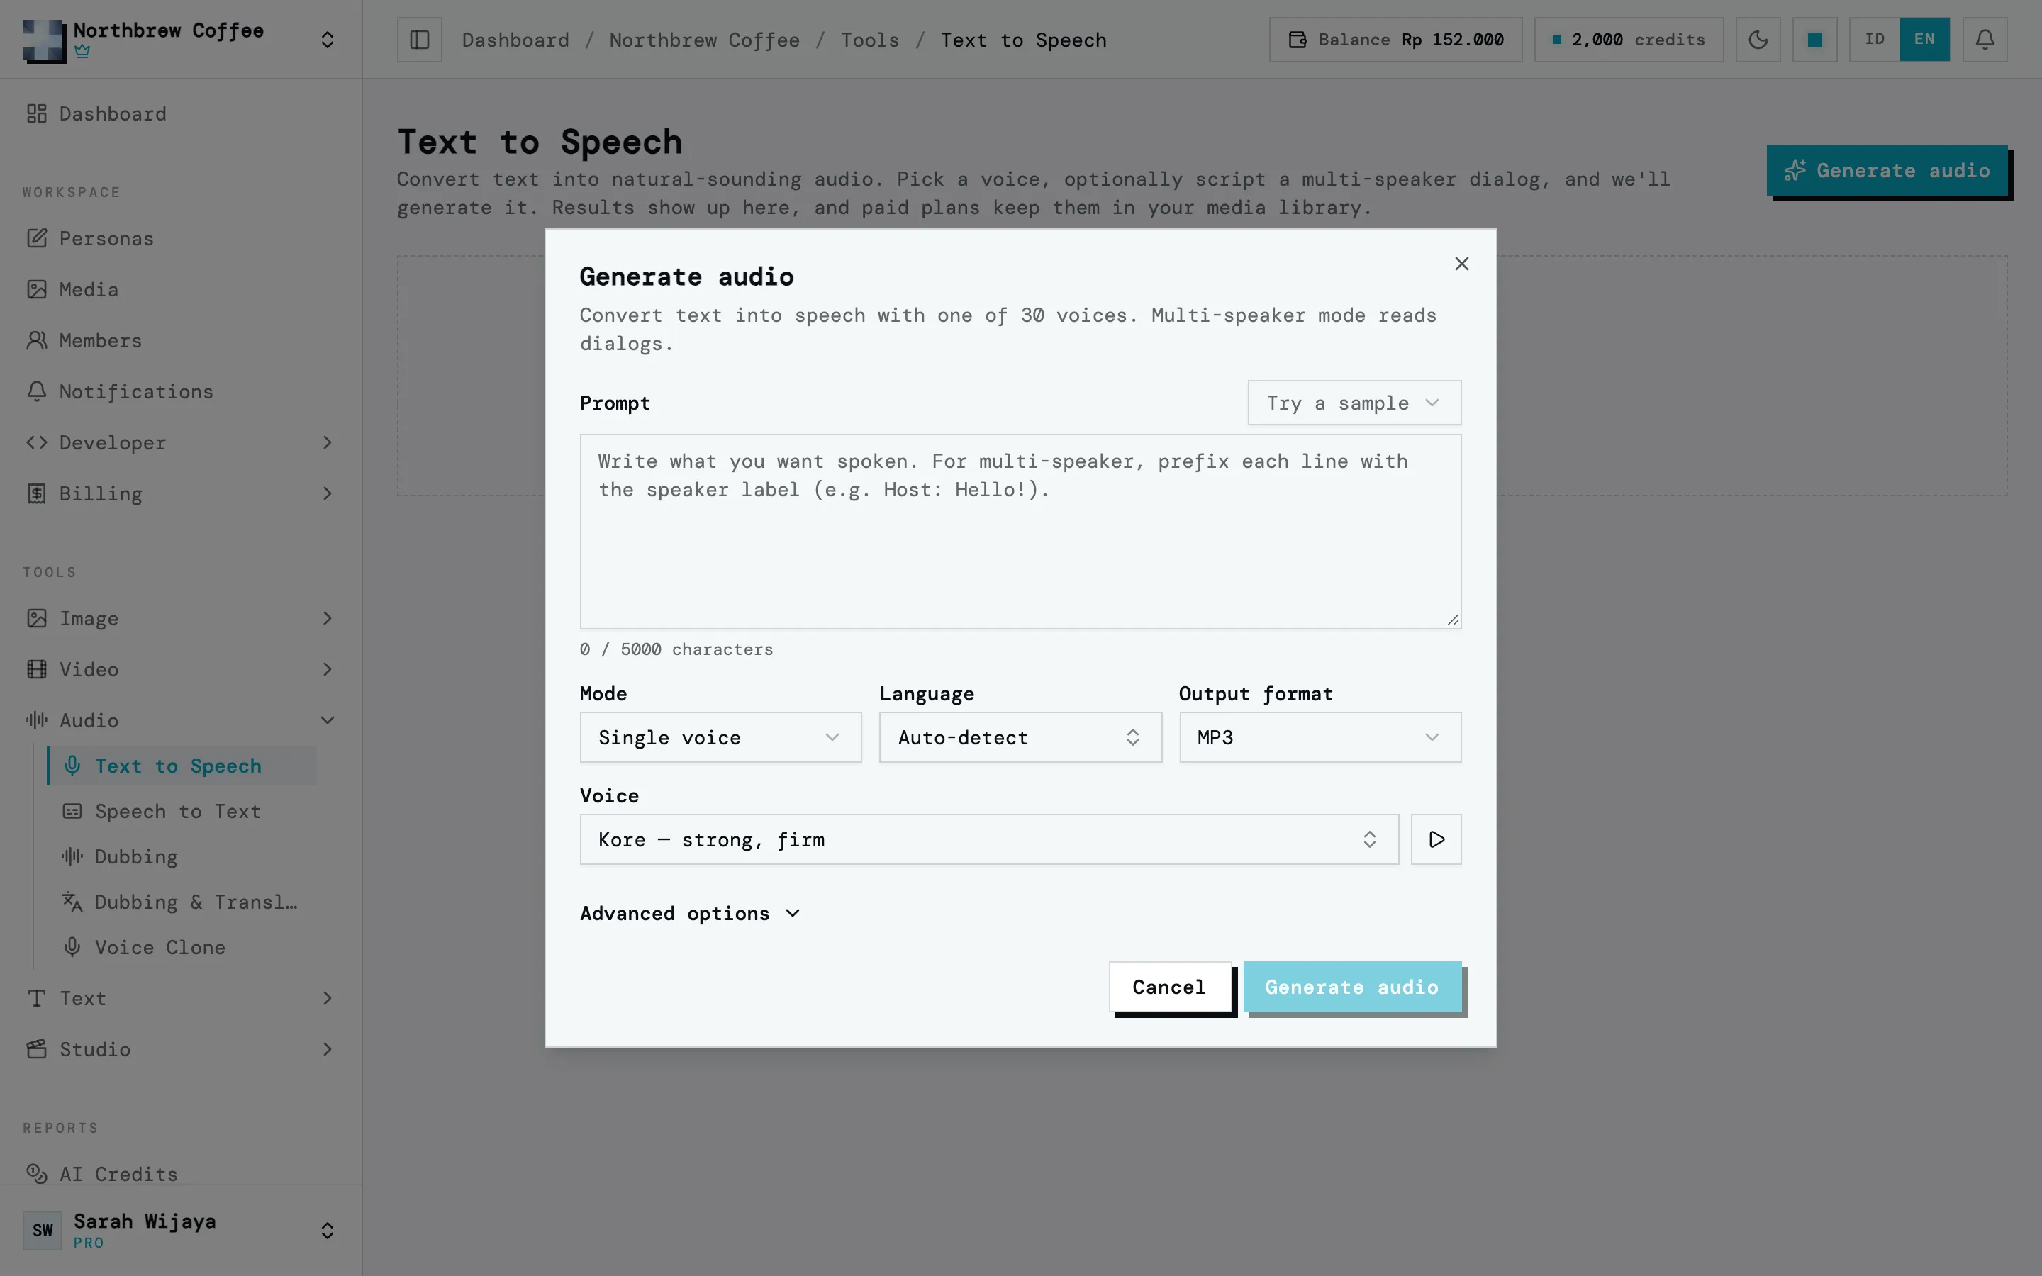Expand the Billing section

181,493
